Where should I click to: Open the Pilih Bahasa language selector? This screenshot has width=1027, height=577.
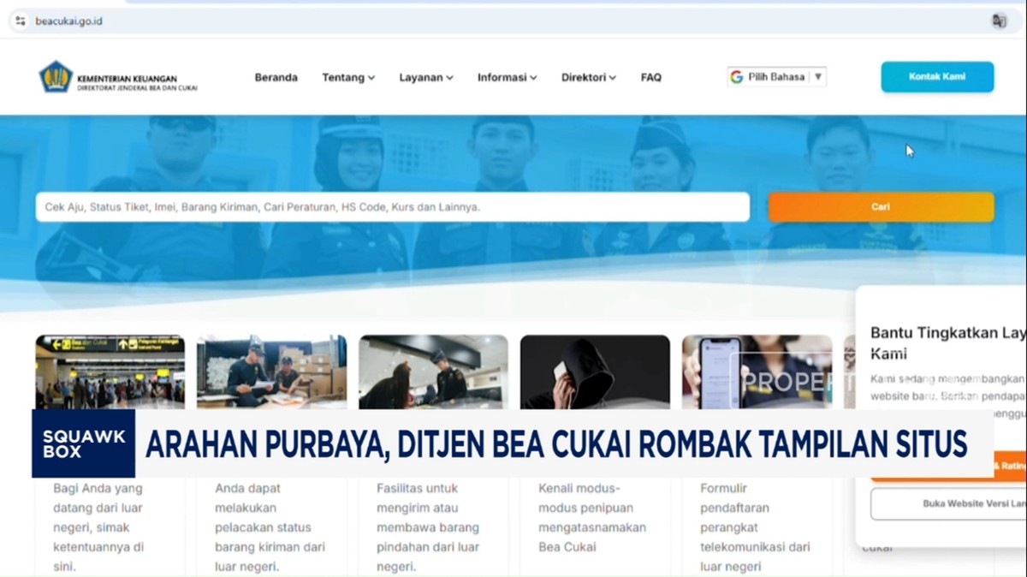pos(777,77)
